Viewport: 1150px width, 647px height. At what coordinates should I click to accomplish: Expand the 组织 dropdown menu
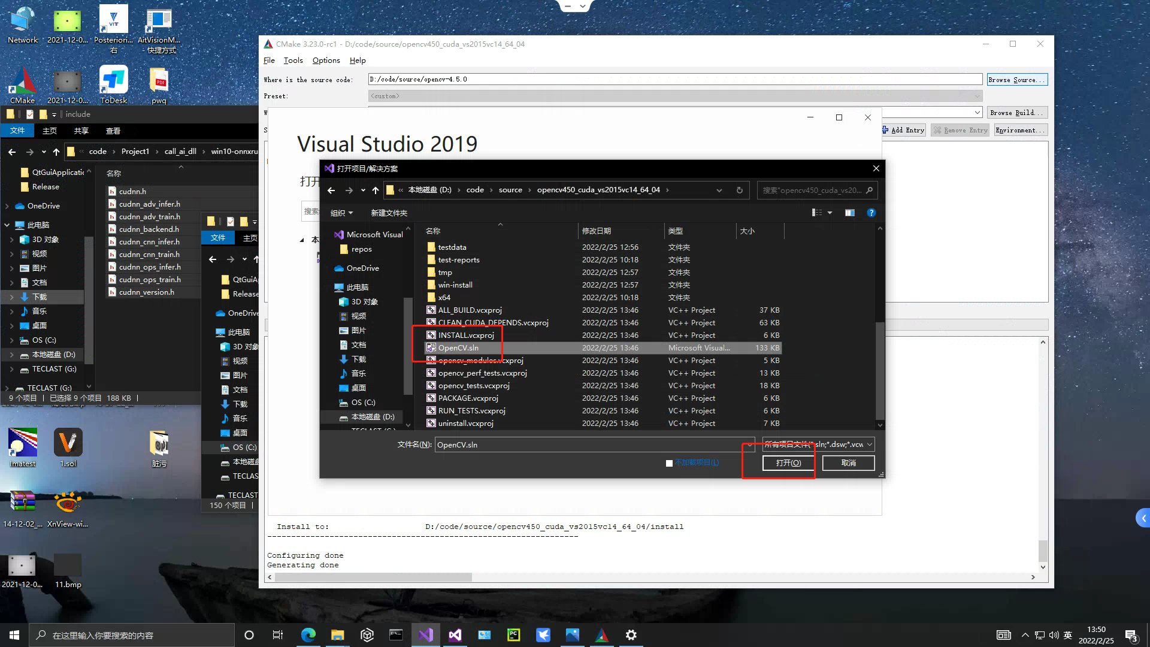coord(342,213)
